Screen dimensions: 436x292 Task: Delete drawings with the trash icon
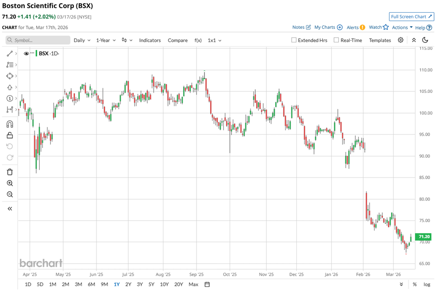pos(10,172)
